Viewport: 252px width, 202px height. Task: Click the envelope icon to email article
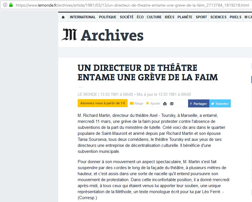172,104
